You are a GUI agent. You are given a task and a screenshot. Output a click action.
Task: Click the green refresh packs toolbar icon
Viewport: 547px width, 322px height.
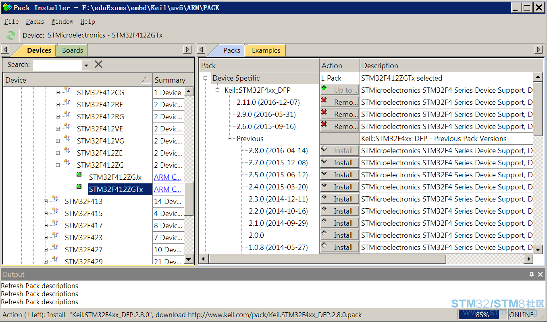pyautogui.click(x=11, y=35)
